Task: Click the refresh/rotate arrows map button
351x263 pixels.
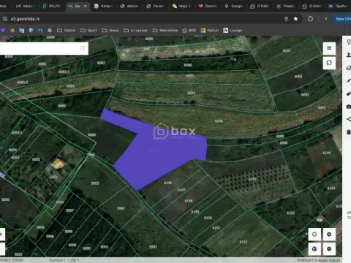Action: coord(329,63)
